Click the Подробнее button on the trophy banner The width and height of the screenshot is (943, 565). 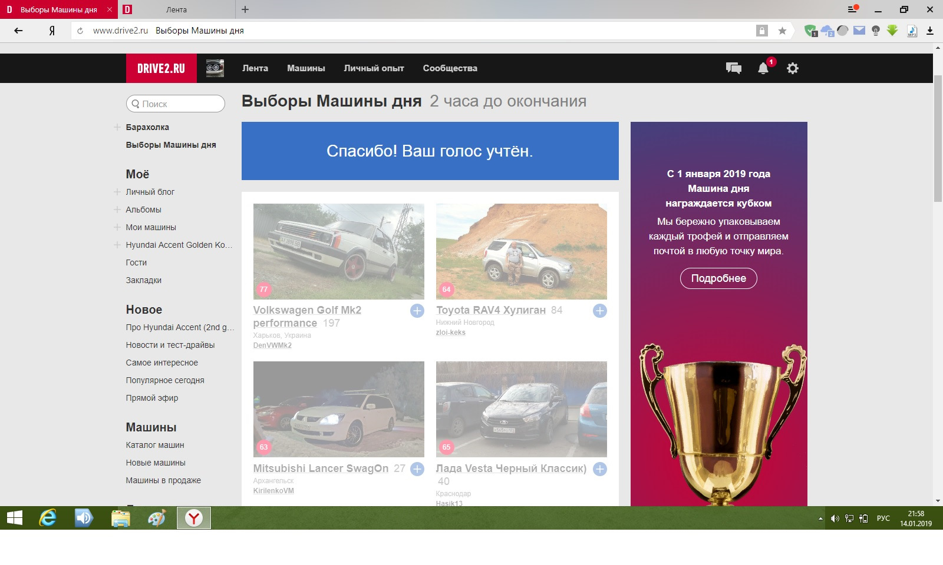718,278
